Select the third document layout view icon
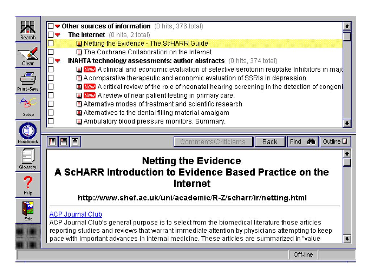 click(75, 142)
